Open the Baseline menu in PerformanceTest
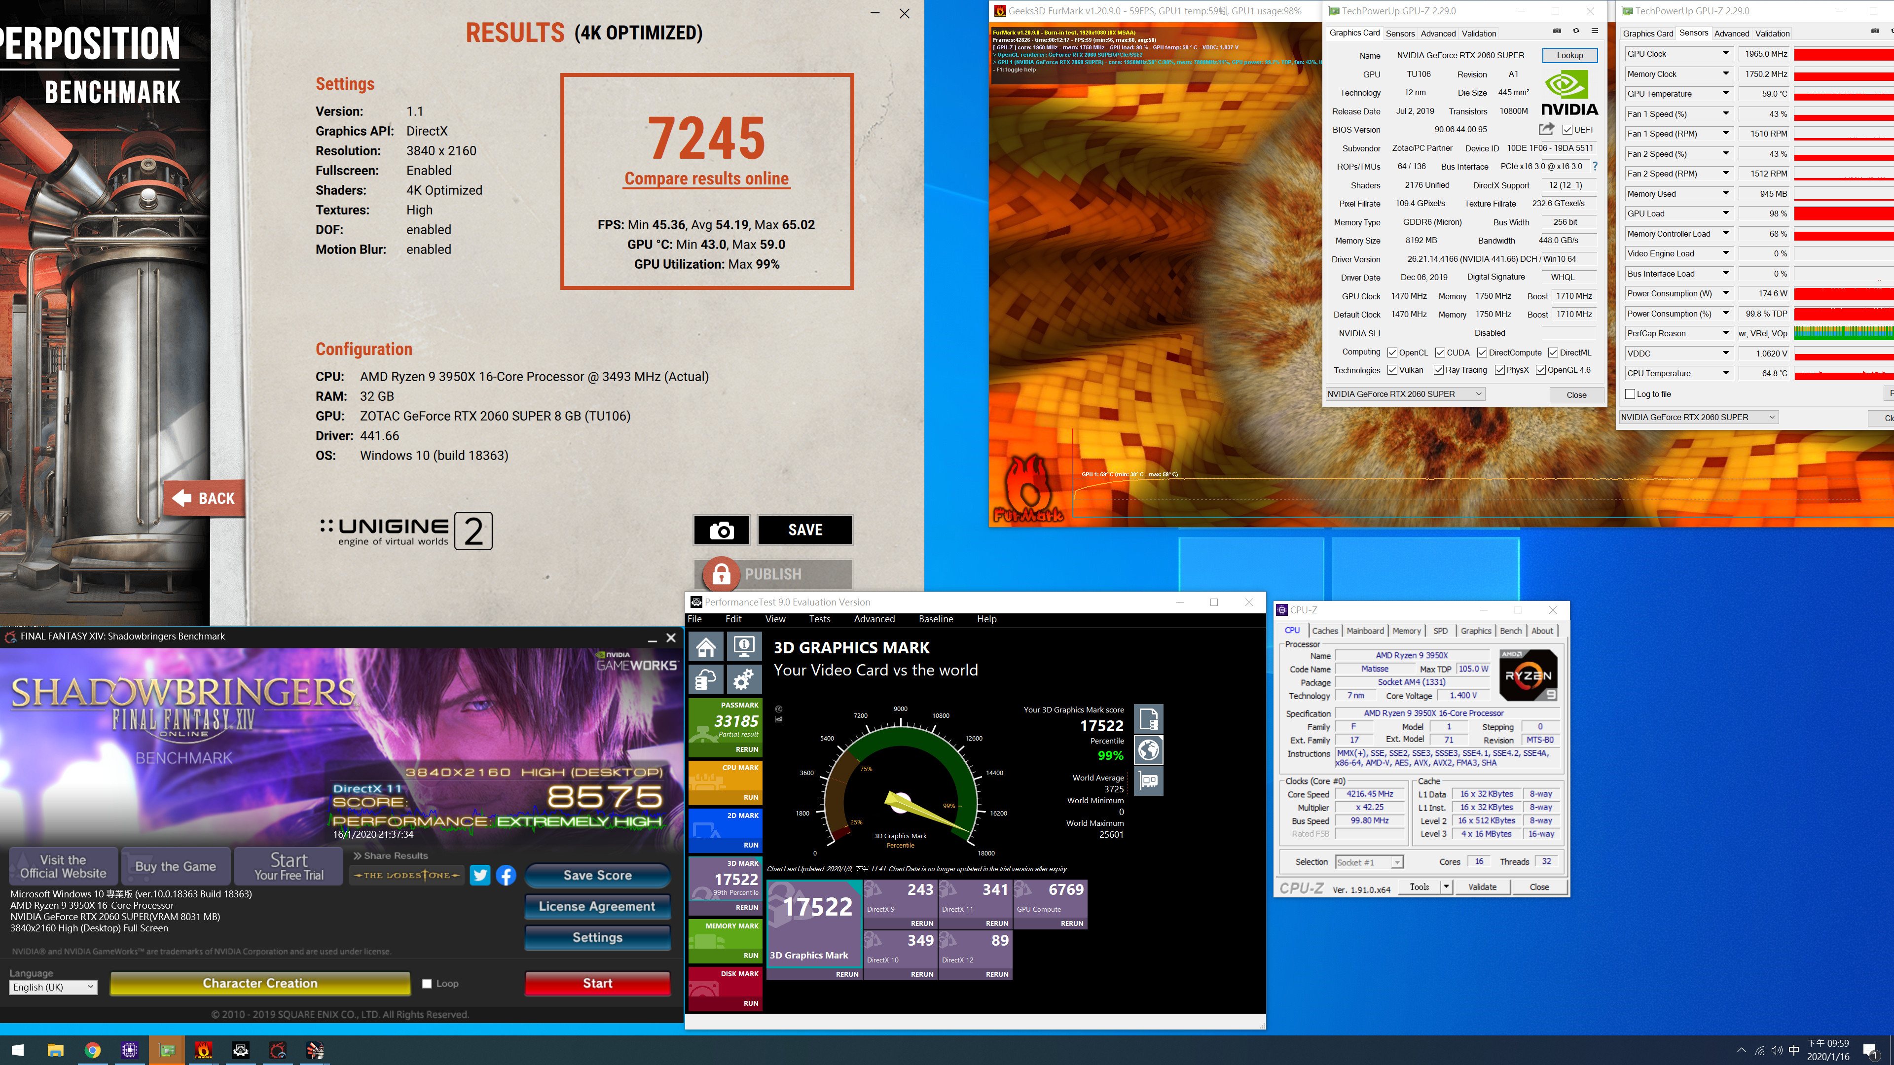Viewport: 1894px width, 1065px height. coord(935,619)
